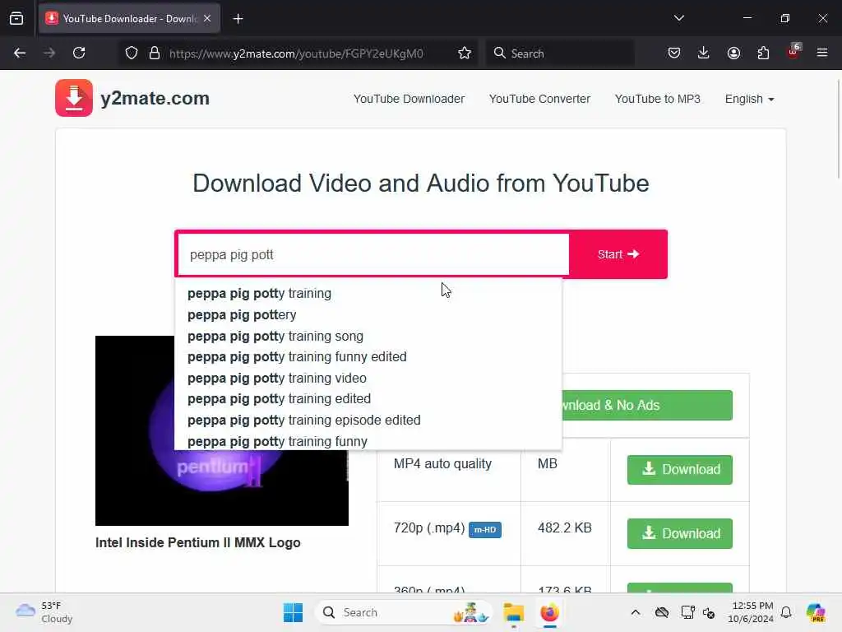842x632 pixels.
Task: Open the Windows Start menu
Action: [x=294, y=612]
